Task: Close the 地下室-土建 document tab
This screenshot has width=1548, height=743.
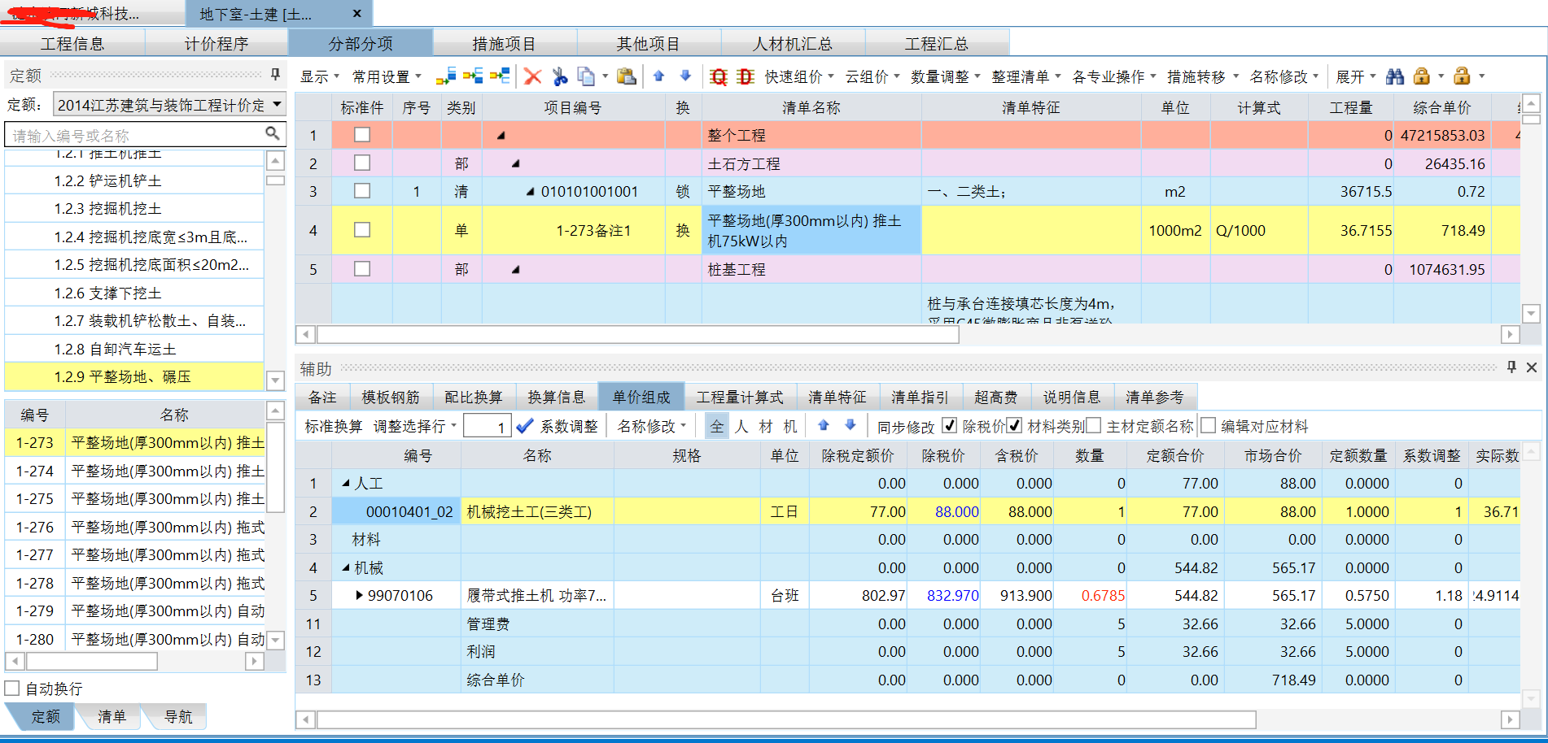Action: (356, 14)
